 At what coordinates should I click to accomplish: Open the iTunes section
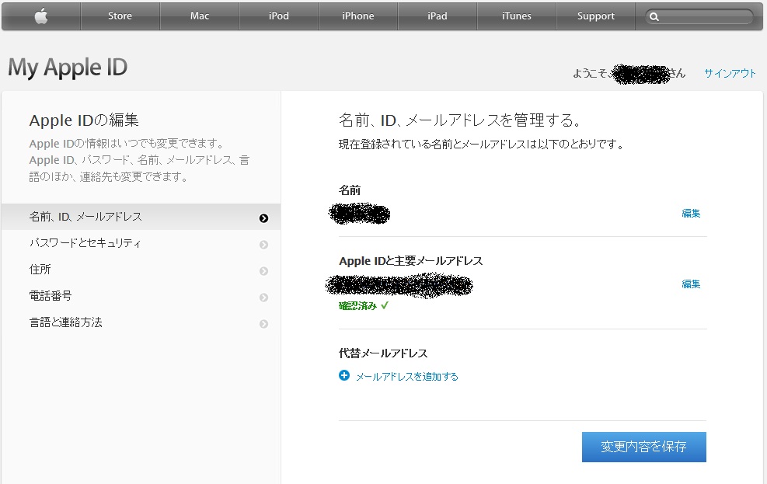pos(517,16)
